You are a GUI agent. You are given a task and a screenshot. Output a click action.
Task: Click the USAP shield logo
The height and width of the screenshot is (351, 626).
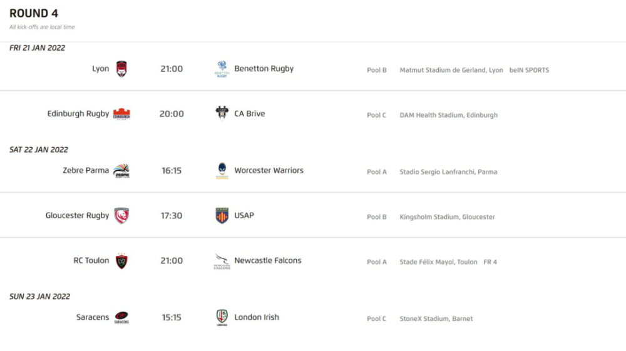222,216
